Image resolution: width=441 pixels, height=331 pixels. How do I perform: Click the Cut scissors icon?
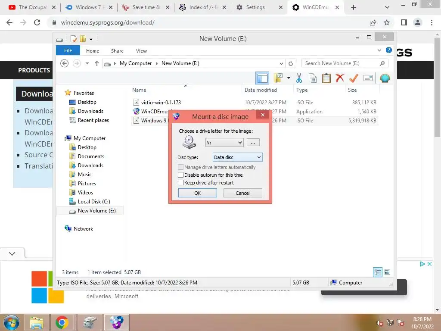[299, 78]
